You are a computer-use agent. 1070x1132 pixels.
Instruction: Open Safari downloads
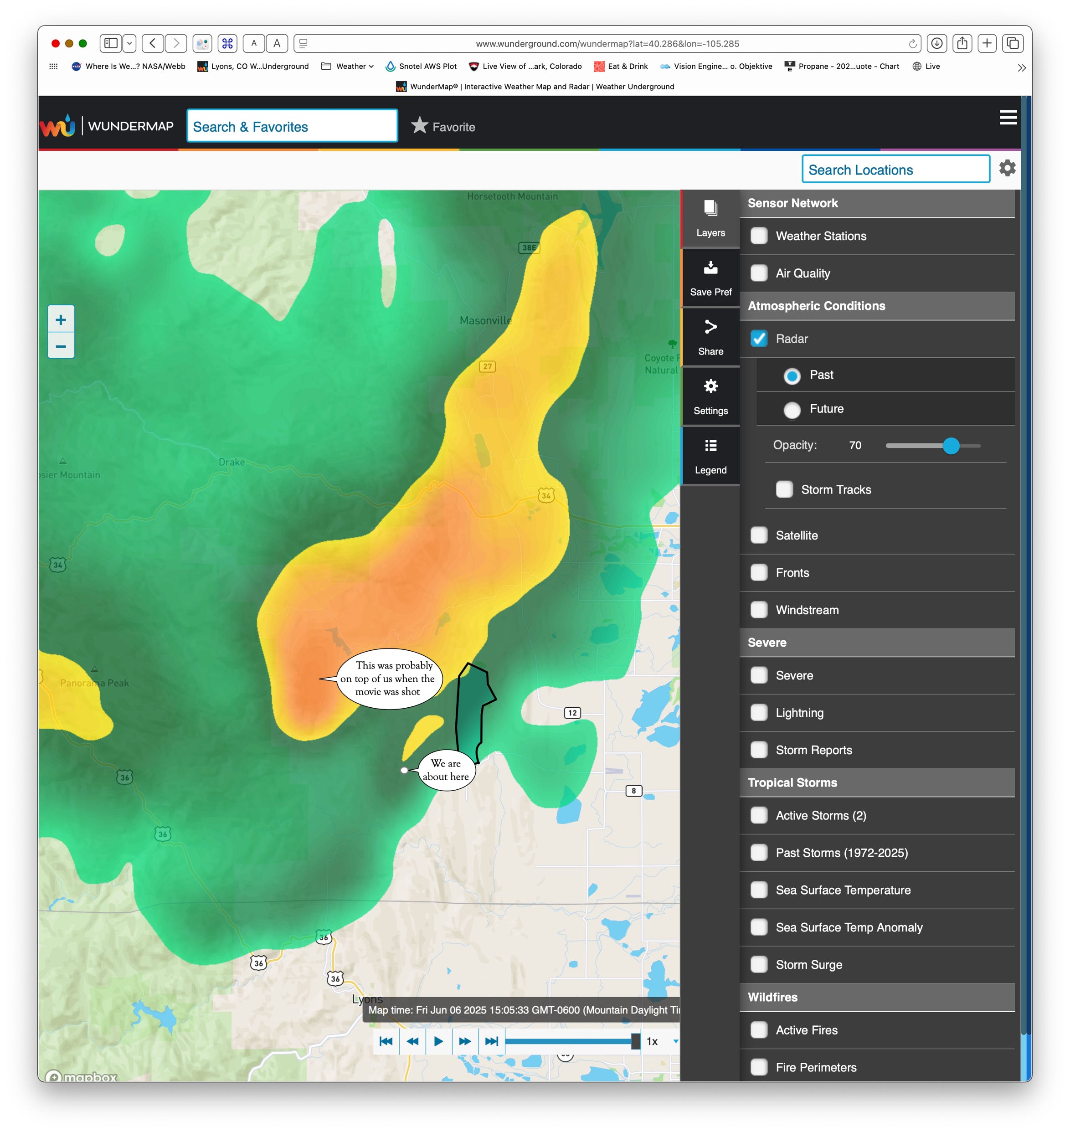click(936, 43)
